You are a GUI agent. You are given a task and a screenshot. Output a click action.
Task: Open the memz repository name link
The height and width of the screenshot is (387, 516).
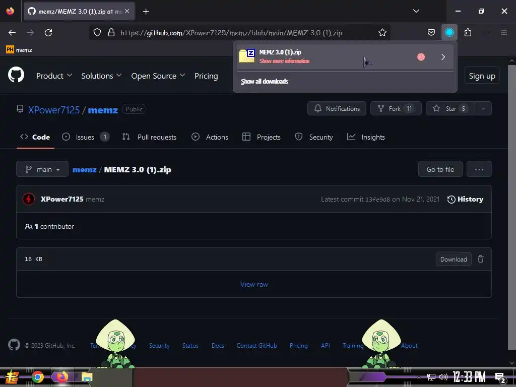(103, 110)
